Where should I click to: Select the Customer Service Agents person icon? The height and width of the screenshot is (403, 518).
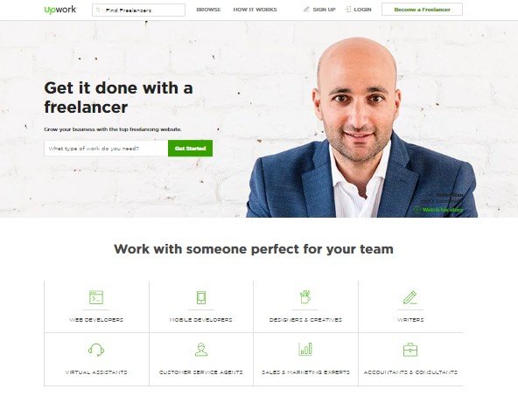coord(201,349)
